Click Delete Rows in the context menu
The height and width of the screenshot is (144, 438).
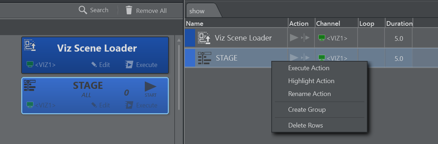(305, 125)
